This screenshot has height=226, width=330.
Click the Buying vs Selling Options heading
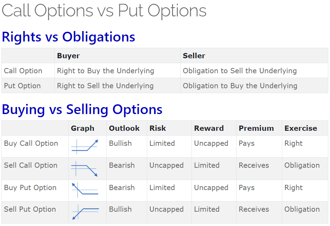[82, 109]
